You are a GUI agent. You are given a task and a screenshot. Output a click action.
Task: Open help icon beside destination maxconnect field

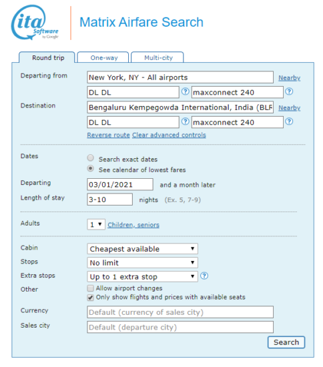point(289,121)
